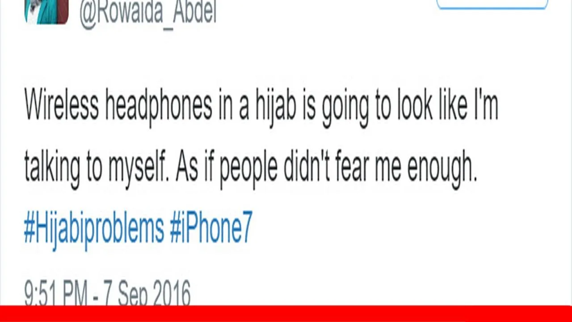Click the outlined follow button at top right
Screen dimensions: 572x322
pyautogui.click(x=492, y=4)
